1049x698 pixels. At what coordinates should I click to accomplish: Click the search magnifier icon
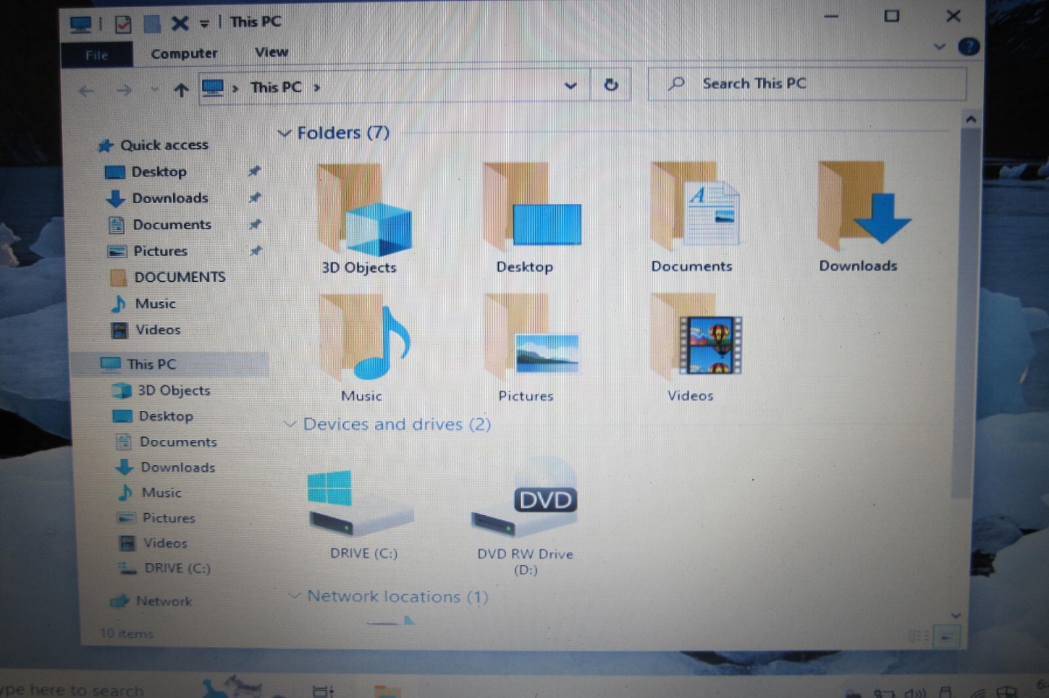coord(676,83)
